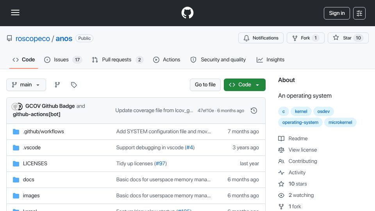This screenshot has height=211, width=375.
Task: Open images row commit Basic docs message
Action: (163, 195)
